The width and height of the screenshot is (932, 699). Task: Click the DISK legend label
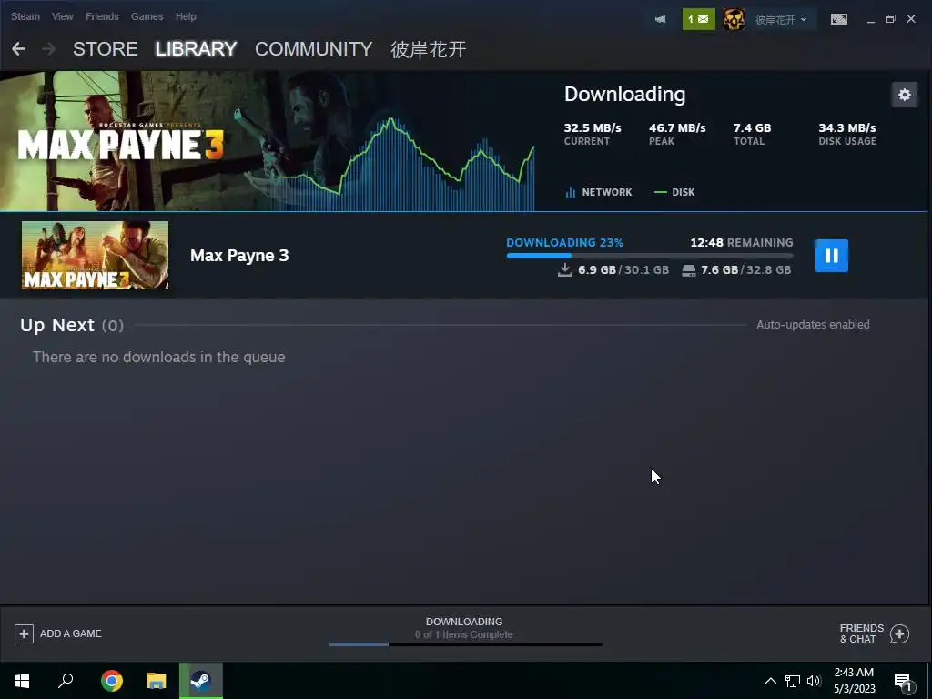click(683, 192)
